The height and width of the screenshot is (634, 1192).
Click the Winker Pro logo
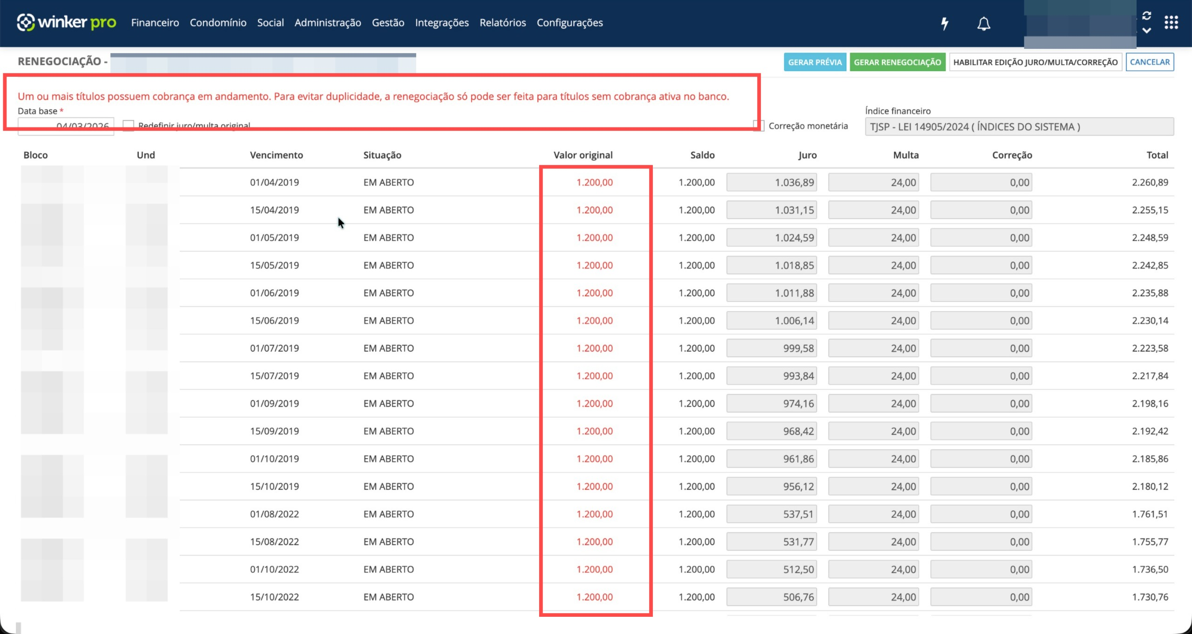pos(66,22)
